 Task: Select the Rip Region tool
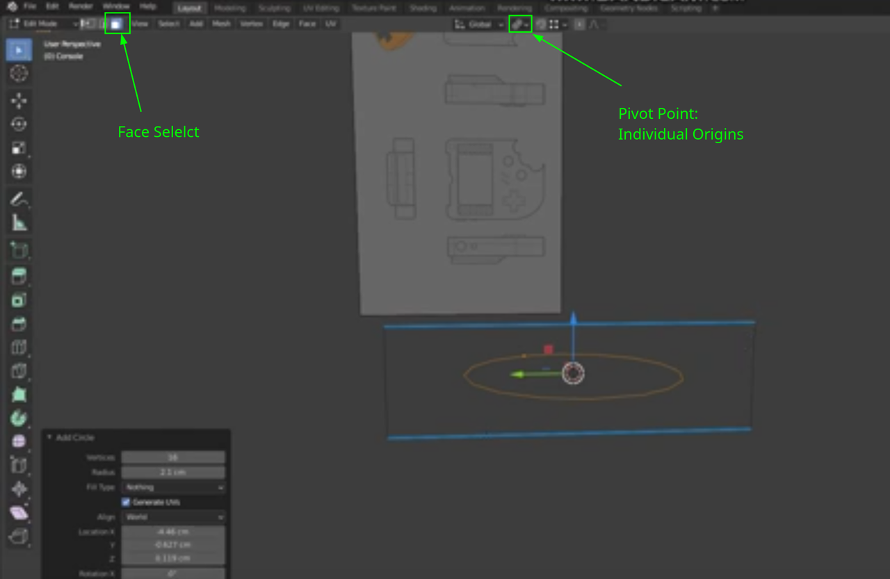point(19,537)
